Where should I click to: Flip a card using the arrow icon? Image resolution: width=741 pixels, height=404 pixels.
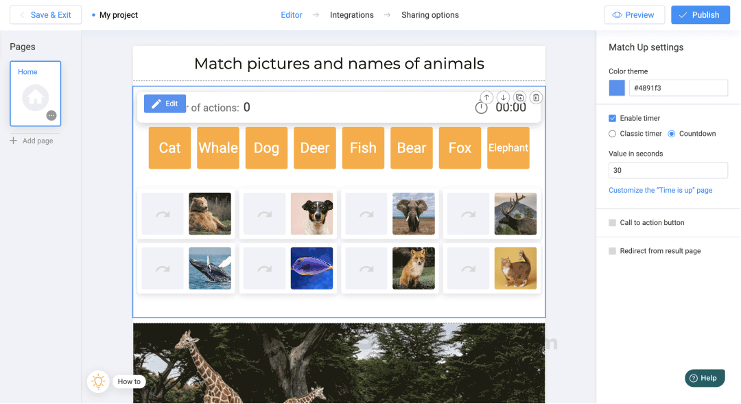[x=162, y=213]
